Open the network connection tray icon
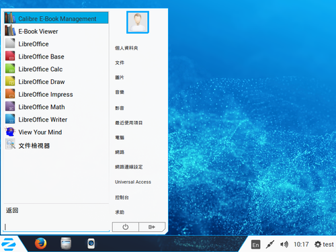 coord(270,245)
